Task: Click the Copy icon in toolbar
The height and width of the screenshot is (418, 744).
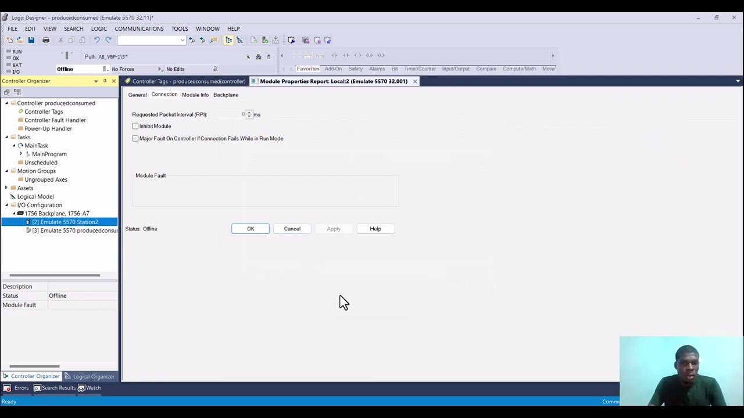Action: point(71,40)
